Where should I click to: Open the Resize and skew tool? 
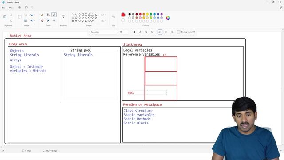click(26, 21)
